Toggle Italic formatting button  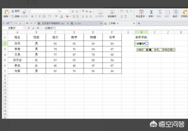click(x=36, y=16)
